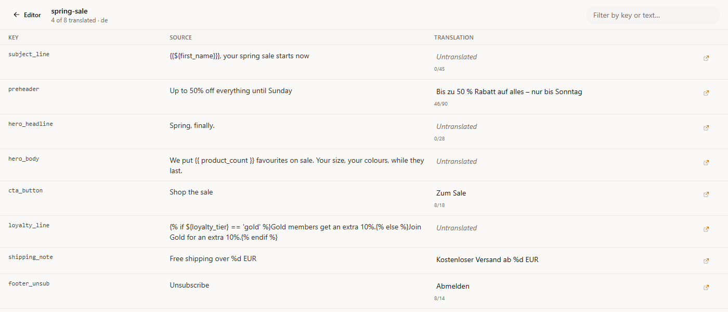Screen dimensions: 728x312
Task: Open preheader row external link icon
Action: pos(706,93)
